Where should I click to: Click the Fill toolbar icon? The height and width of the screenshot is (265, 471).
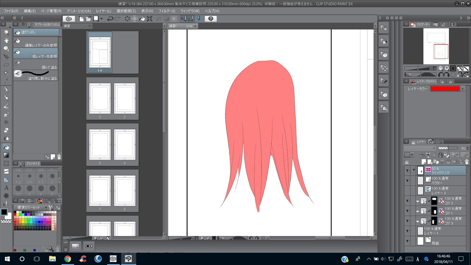click(142, 19)
